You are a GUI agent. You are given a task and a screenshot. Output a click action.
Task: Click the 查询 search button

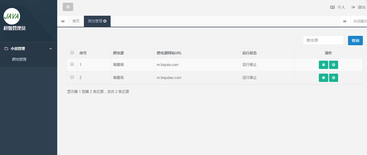[355, 41]
